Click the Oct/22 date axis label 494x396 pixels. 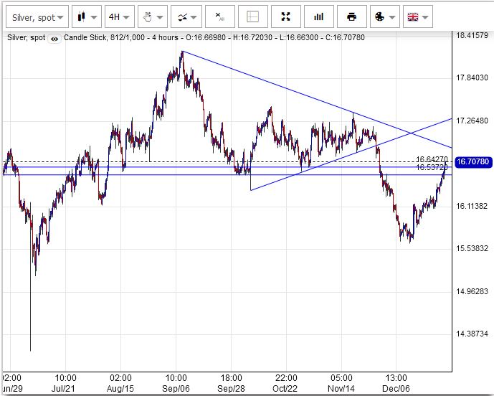285,388
